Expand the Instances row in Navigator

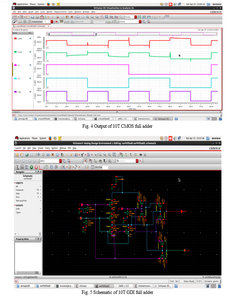(40, 190)
